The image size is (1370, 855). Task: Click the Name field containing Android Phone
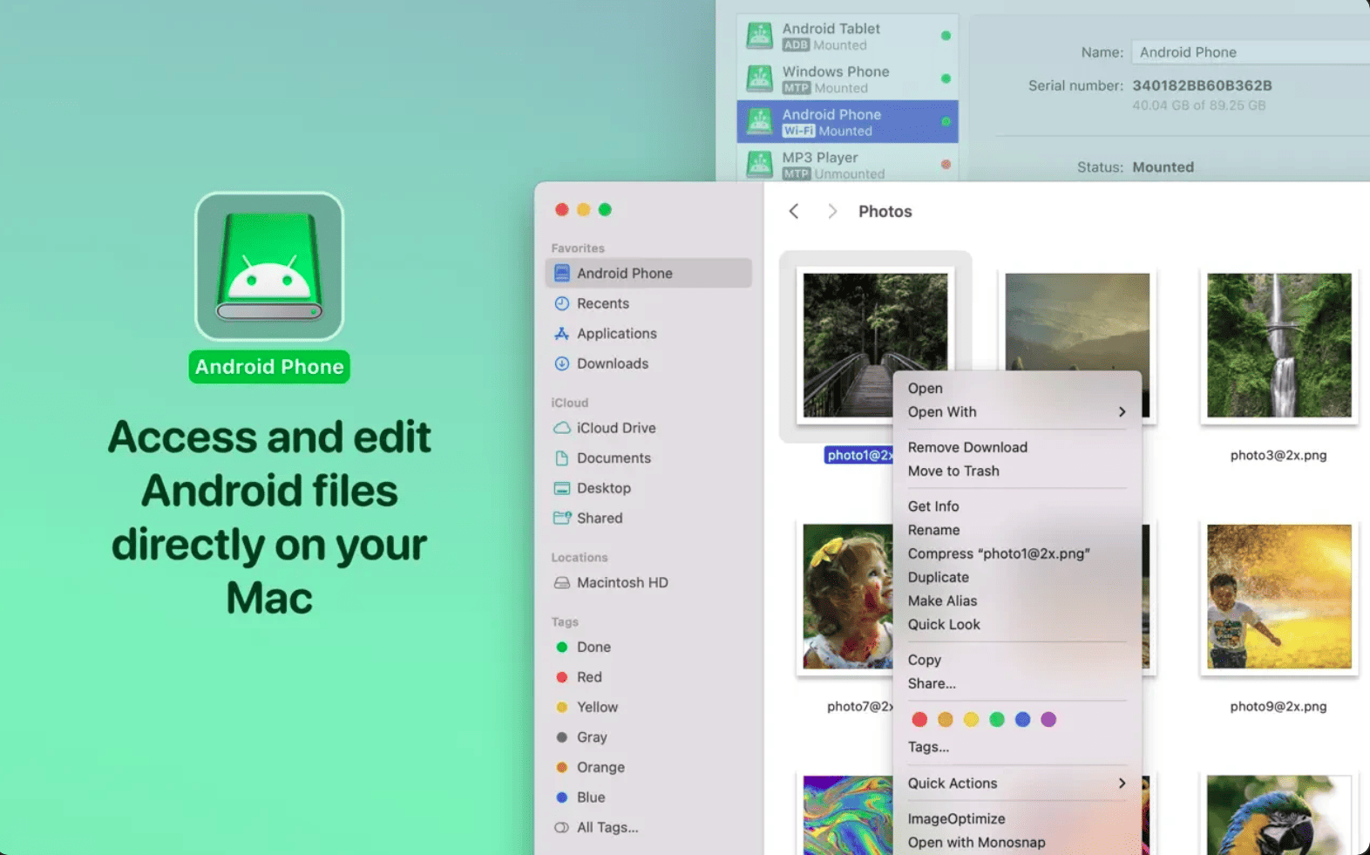click(1251, 52)
